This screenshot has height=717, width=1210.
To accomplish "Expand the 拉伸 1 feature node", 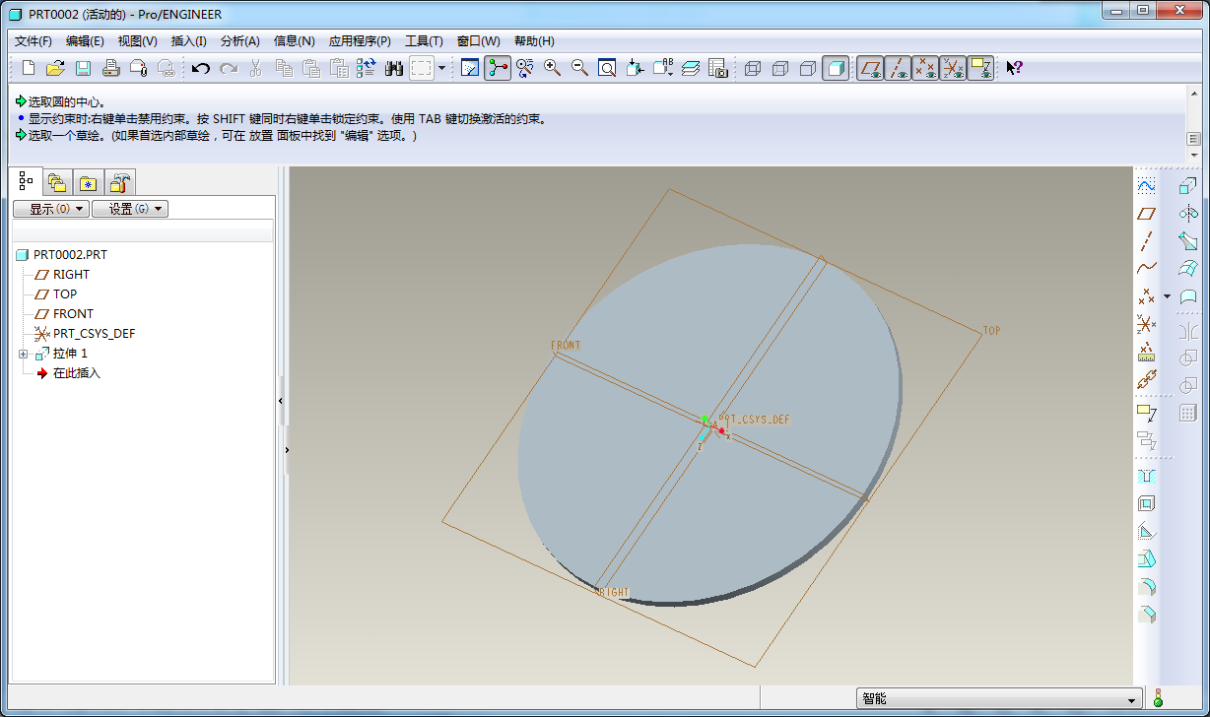I will tap(24, 354).
